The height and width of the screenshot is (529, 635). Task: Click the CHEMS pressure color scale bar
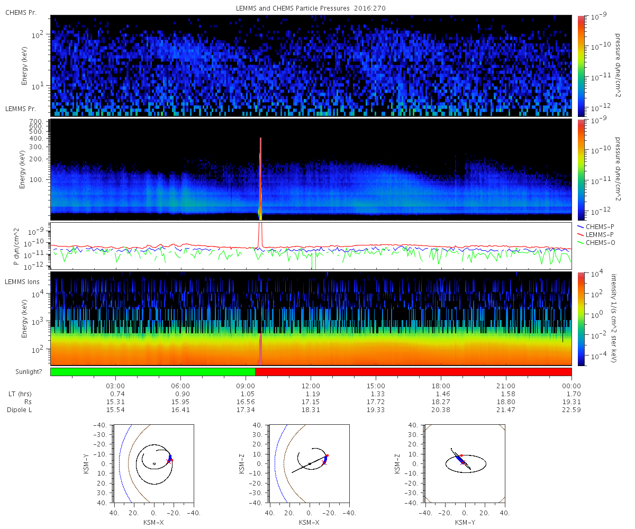click(x=580, y=66)
